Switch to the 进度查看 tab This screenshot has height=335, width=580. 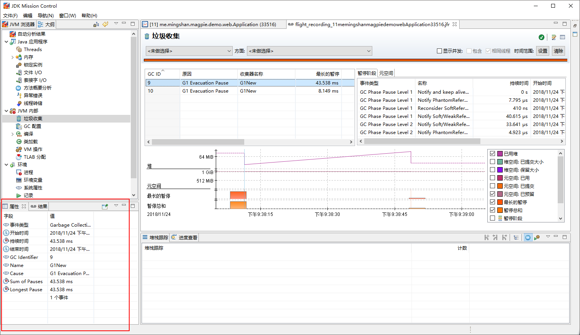(x=185, y=237)
